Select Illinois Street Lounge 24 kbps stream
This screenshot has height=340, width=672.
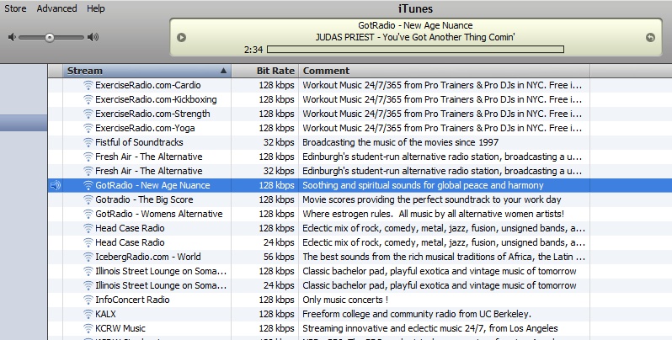click(x=161, y=285)
